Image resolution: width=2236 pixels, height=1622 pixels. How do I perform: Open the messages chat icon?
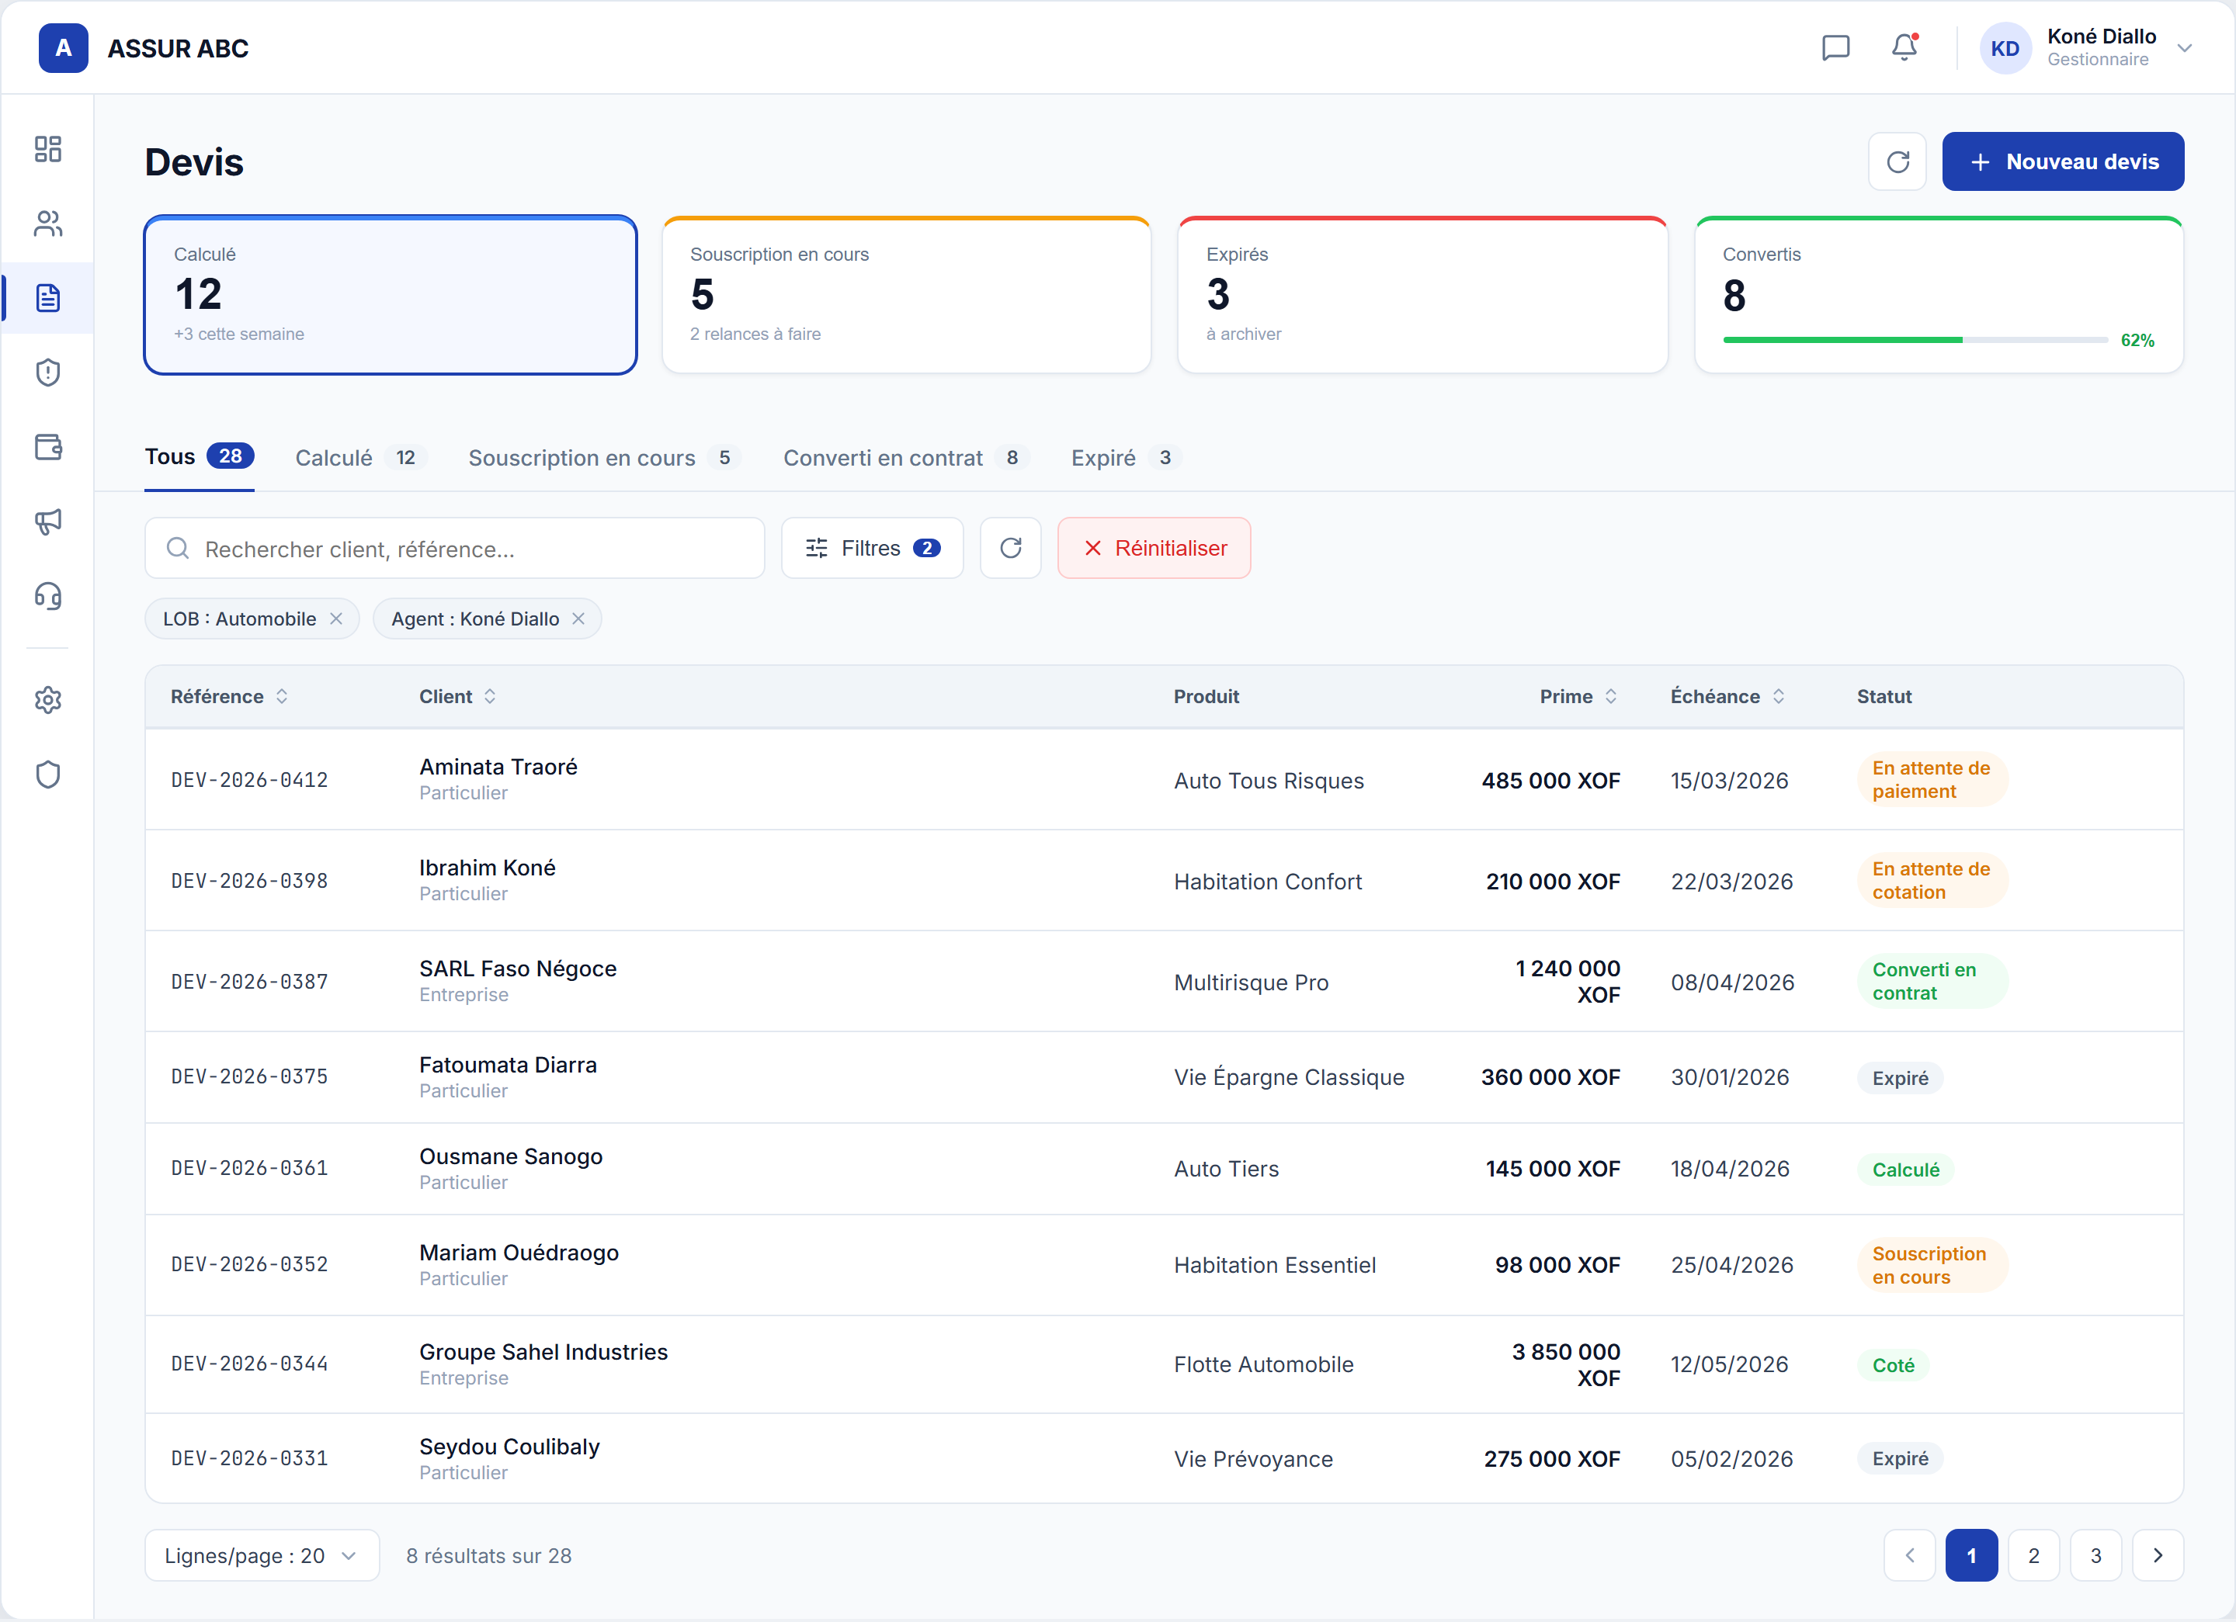pos(1835,47)
